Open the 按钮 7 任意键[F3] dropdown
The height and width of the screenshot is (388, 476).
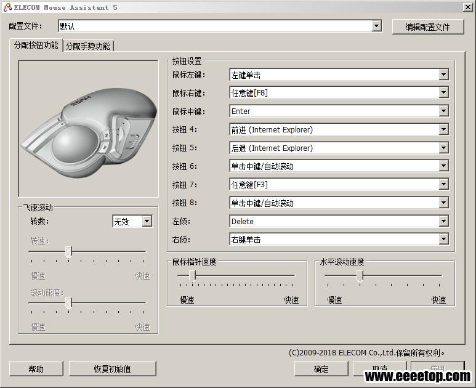339,185
